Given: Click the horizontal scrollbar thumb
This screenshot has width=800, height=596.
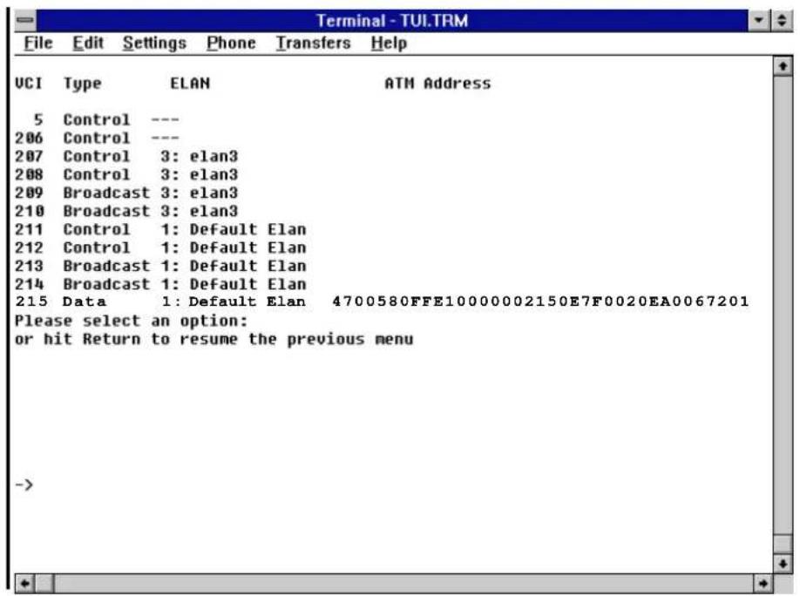Looking at the screenshot, I should 44,583.
